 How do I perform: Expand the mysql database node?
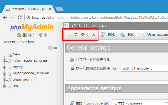4,67
